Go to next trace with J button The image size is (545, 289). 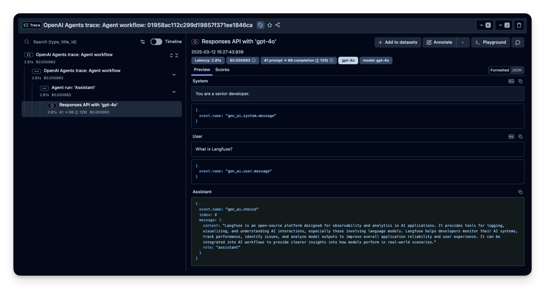coord(504,25)
